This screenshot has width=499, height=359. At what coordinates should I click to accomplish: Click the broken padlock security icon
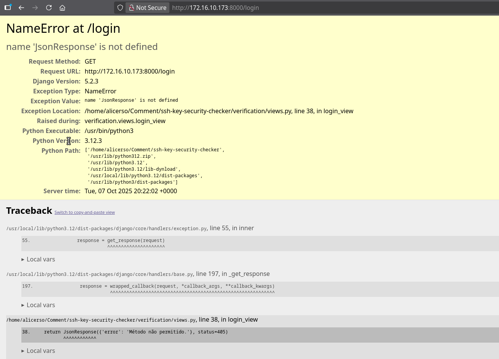(132, 8)
